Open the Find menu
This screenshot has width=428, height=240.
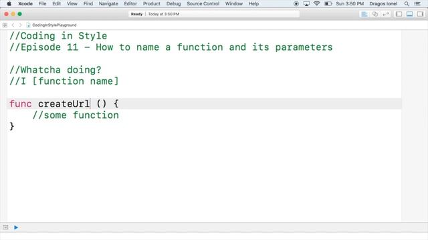click(x=88, y=4)
